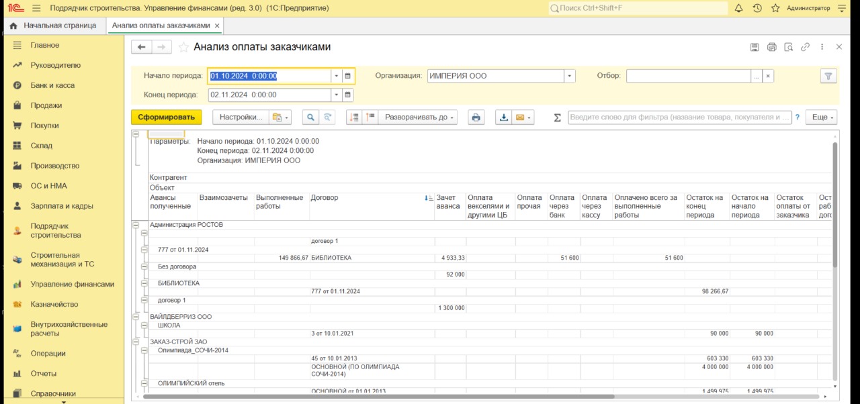Open the calendar picker for Начало периода
The width and height of the screenshot is (860, 404).
pyautogui.click(x=347, y=76)
